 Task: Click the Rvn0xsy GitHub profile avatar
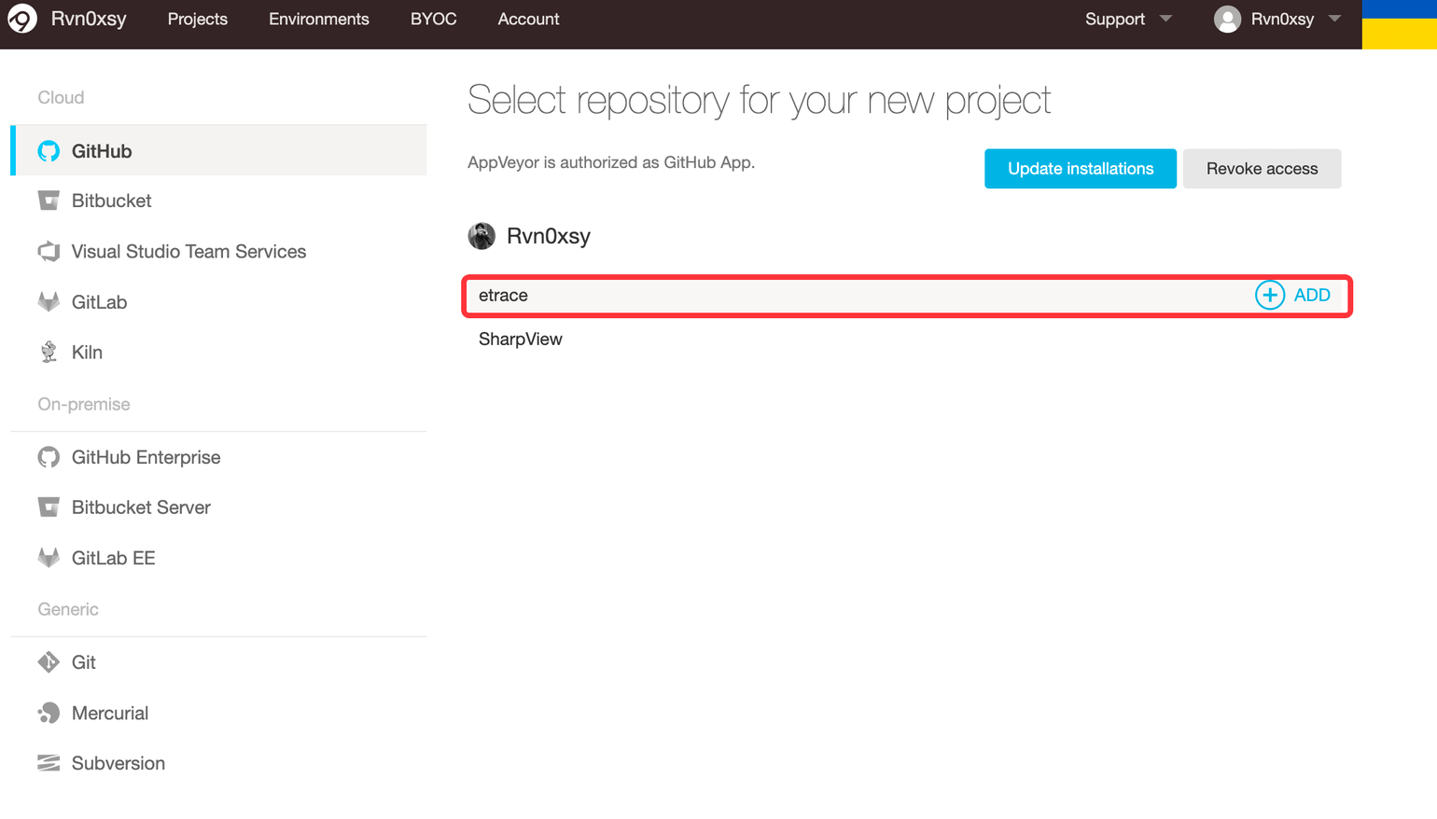481,236
